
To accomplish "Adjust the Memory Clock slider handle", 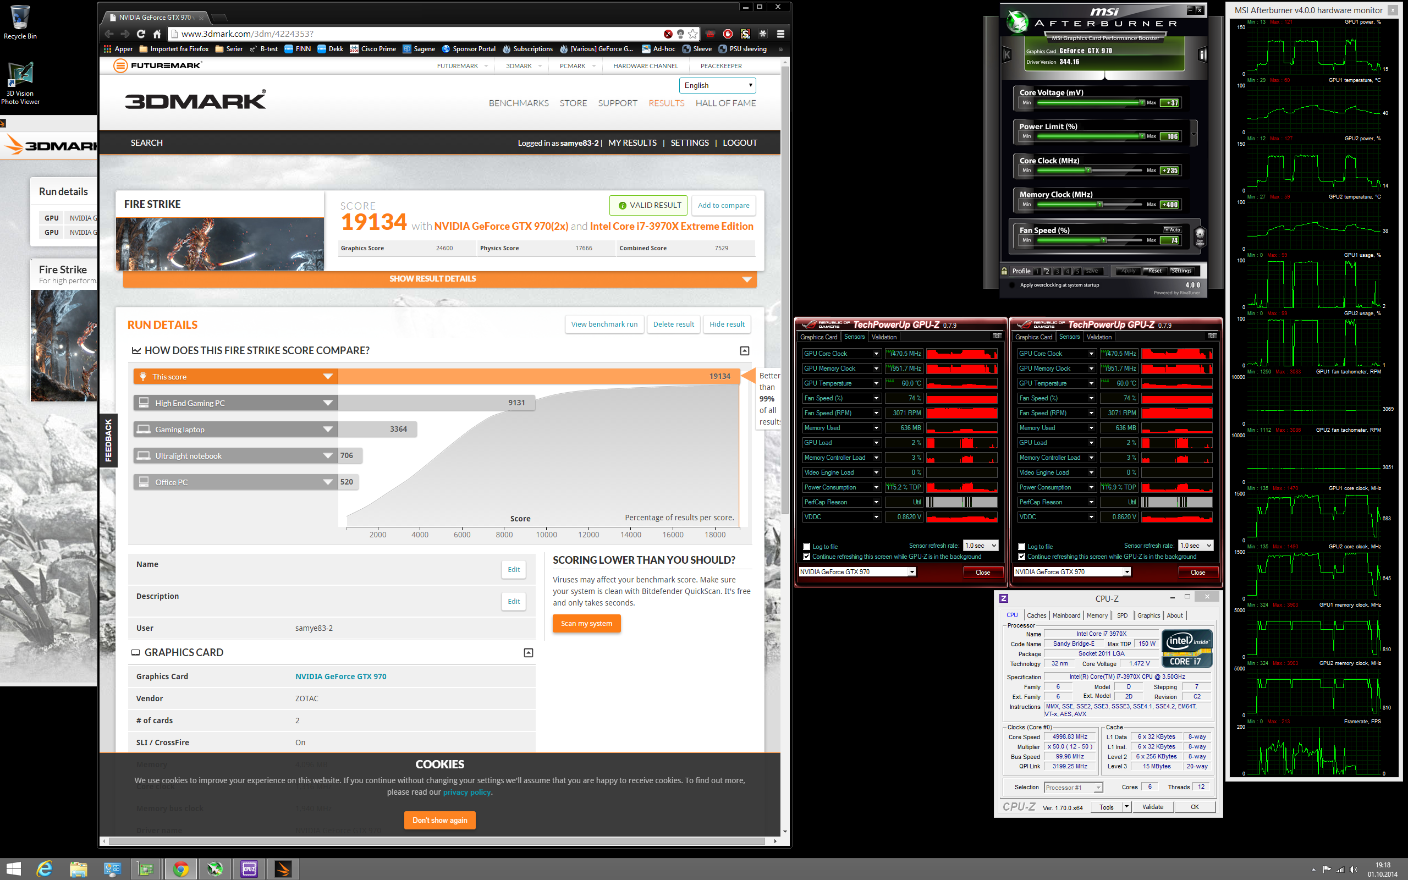I will (x=1099, y=204).
